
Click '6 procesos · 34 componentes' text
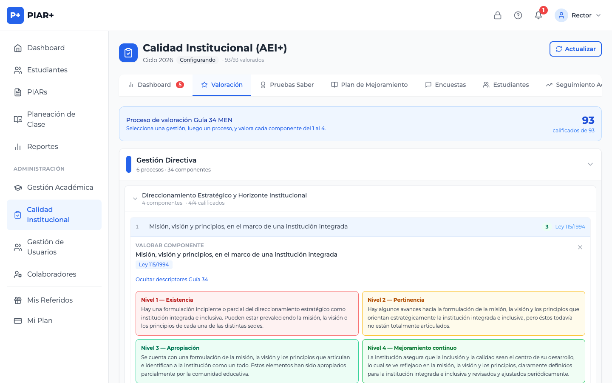click(173, 170)
